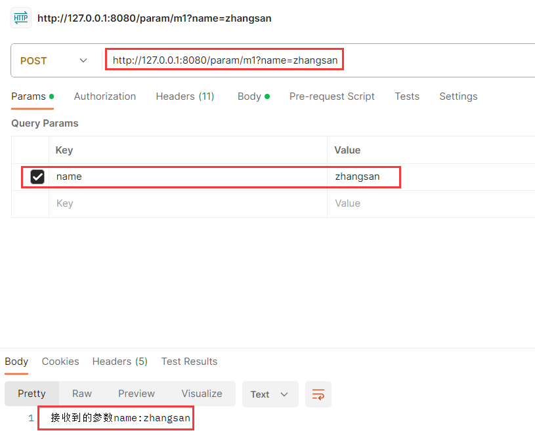Image resolution: width=535 pixels, height=437 pixels.
Task: Click the 'Key' column header
Action: (64, 150)
